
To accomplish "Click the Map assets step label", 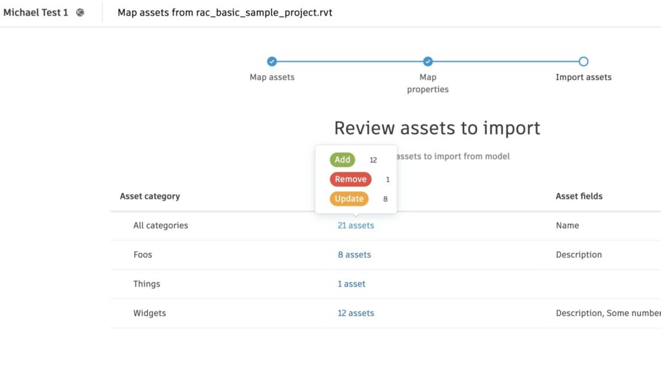I will pos(272,77).
